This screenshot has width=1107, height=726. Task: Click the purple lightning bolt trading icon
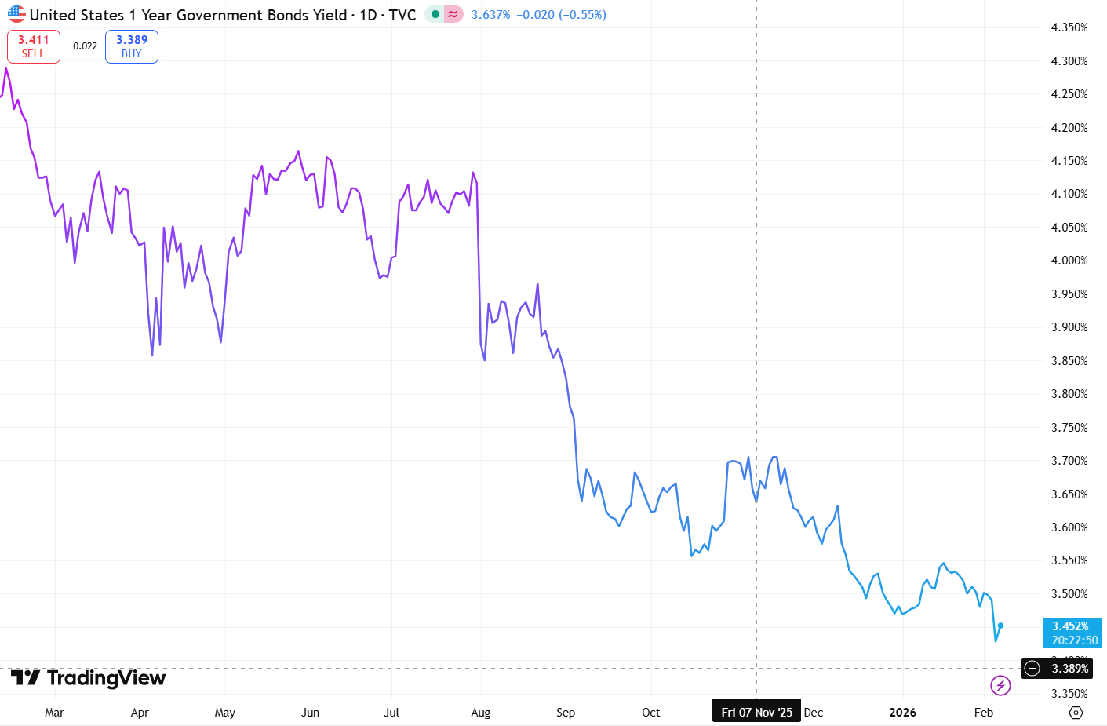click(x=1000, y=685)
